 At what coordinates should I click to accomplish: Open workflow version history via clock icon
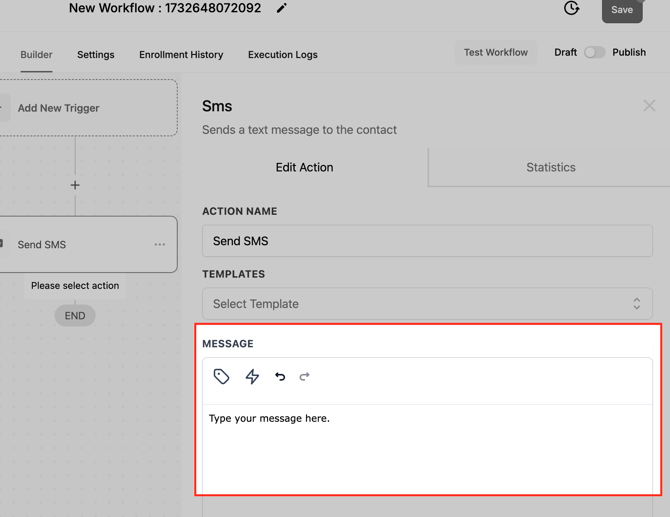(572, 9)
